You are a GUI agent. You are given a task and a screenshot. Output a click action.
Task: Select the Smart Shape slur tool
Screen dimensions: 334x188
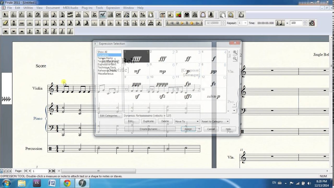[x=86, y=15]
